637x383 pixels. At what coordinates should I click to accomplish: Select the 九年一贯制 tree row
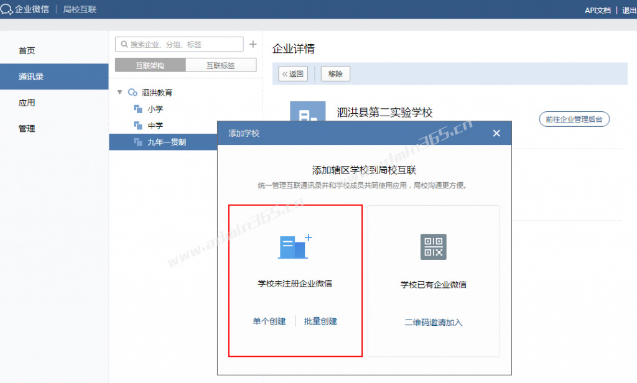click(163, 142)
